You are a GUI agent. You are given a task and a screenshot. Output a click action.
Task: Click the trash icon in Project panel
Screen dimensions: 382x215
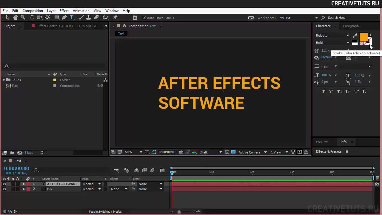click(x=42, y=153)
